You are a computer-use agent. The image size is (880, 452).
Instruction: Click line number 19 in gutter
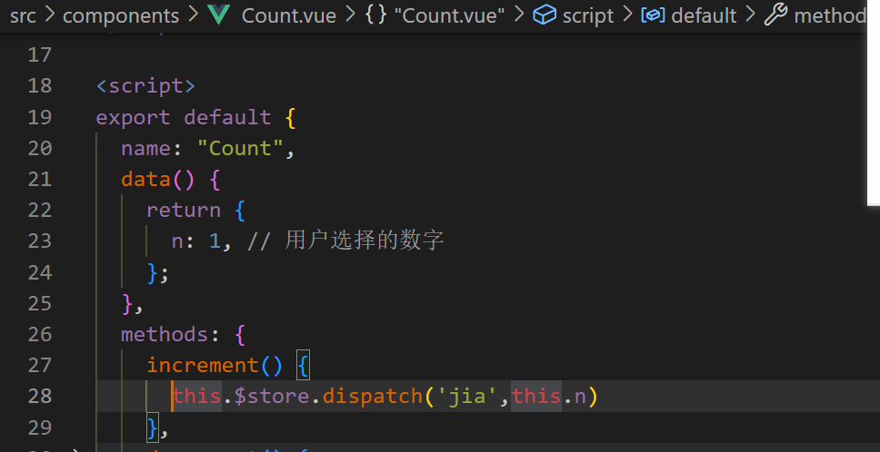[x=40, y=117]
